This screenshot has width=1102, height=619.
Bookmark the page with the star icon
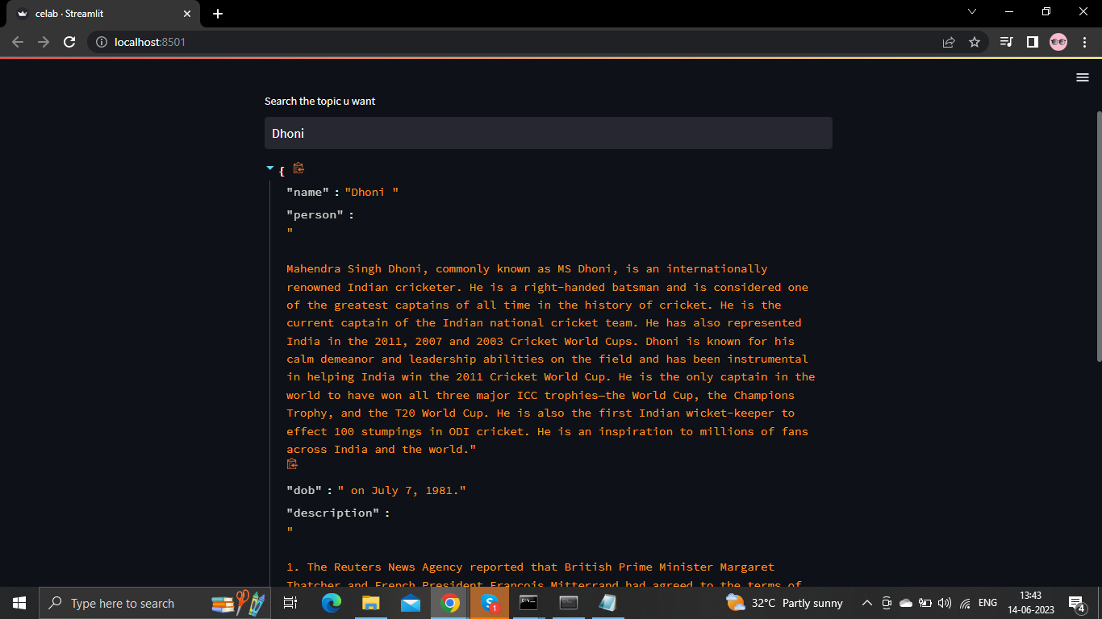point(975,41)
